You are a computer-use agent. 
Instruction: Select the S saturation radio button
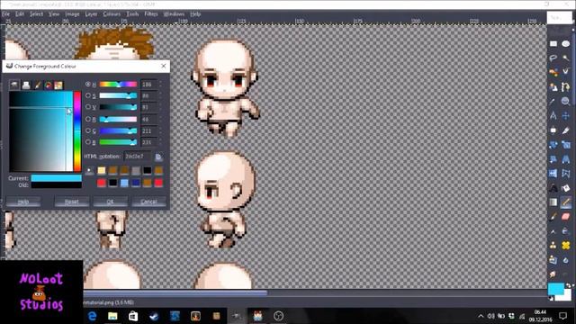(88, 95)
